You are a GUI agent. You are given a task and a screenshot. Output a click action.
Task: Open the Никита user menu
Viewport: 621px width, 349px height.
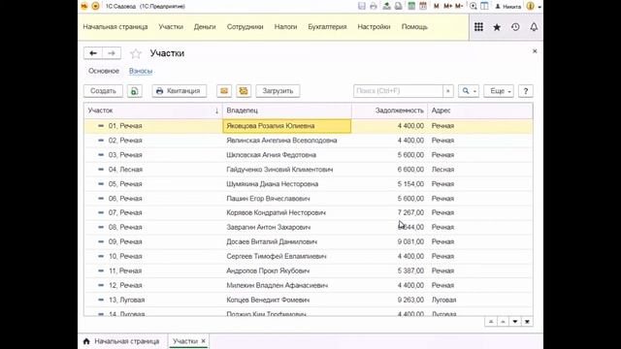coord(508,7)
